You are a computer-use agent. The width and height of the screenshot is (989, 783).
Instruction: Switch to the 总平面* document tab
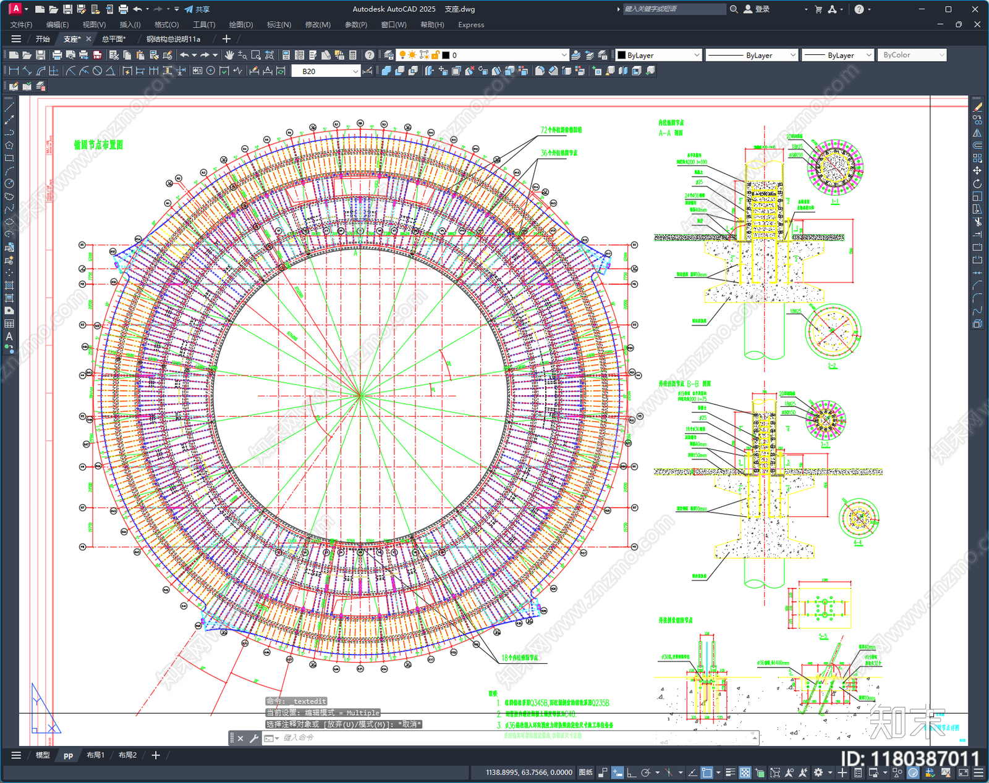[x=113, y=39]
